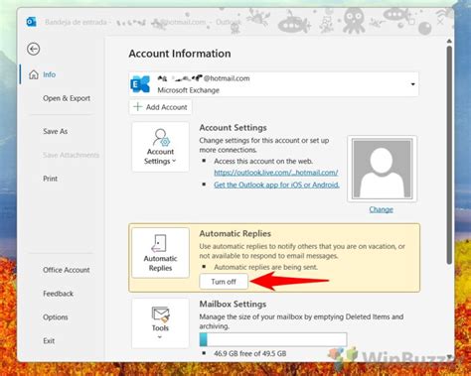Open Outlook Options
The height and width of the screenshot is (376, 471).
(x=56, y=317)
